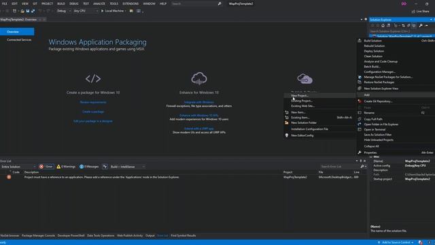Choose Clean Solution

373,56
